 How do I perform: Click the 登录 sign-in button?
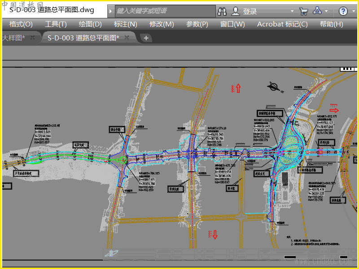click(250, 12)
